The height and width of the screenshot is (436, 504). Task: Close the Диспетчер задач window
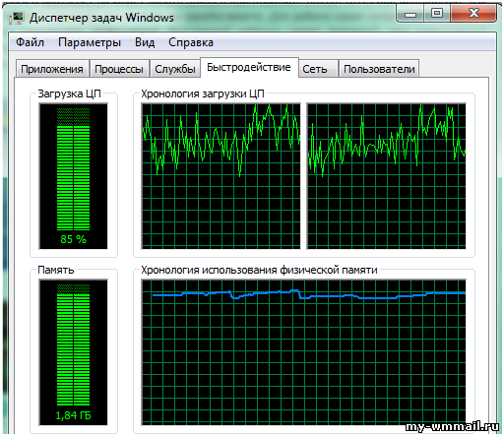(x=473, y=14)
